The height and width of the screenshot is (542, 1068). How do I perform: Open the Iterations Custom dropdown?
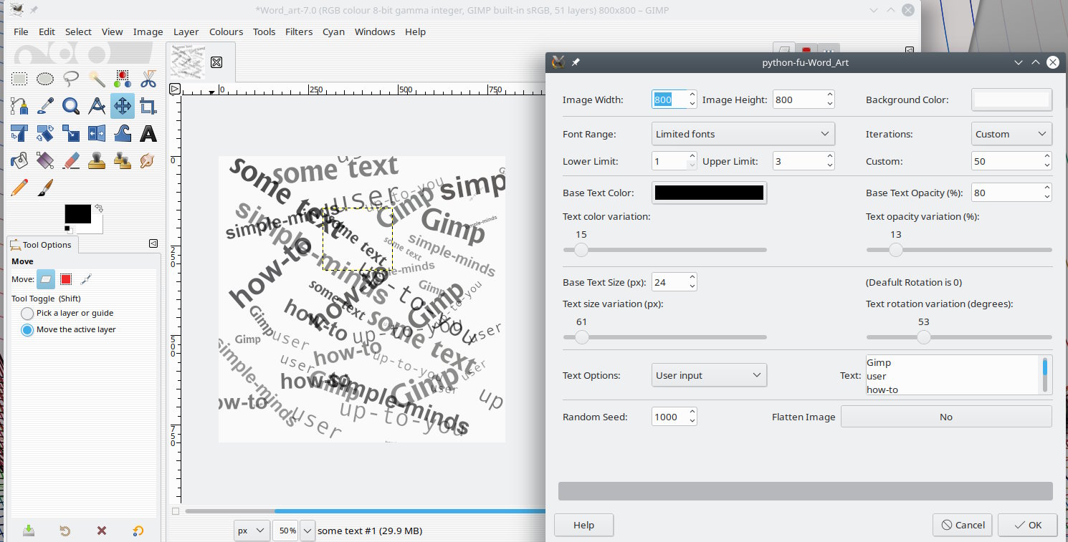point(1011,134)
